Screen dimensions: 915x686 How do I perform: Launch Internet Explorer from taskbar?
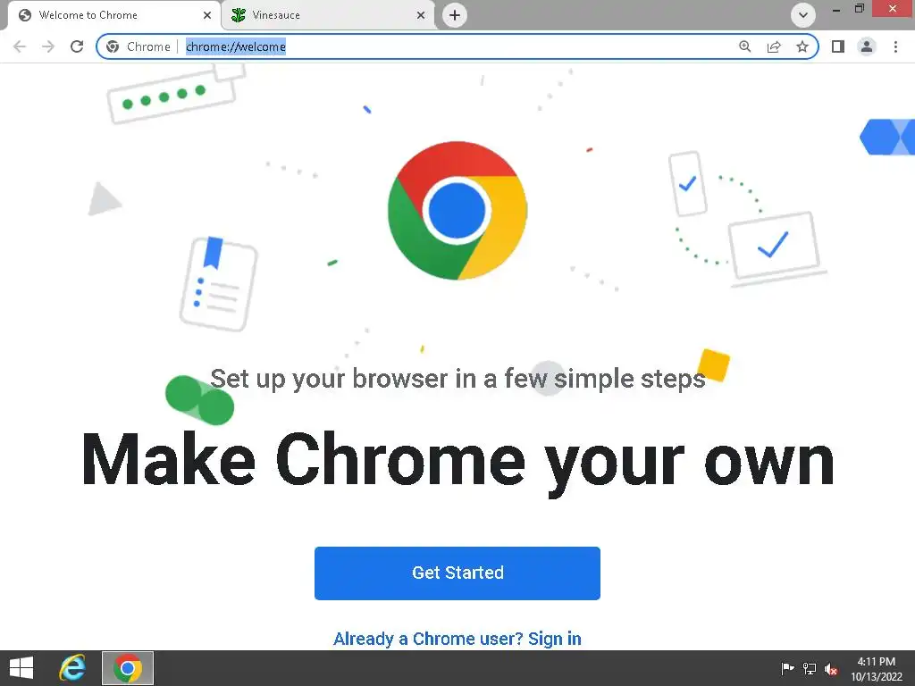[72, 668]
